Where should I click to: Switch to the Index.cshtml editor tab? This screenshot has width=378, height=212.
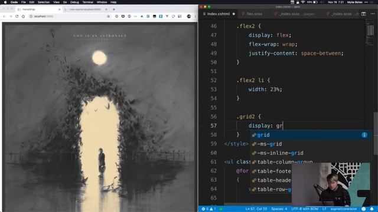click(218, 14)
